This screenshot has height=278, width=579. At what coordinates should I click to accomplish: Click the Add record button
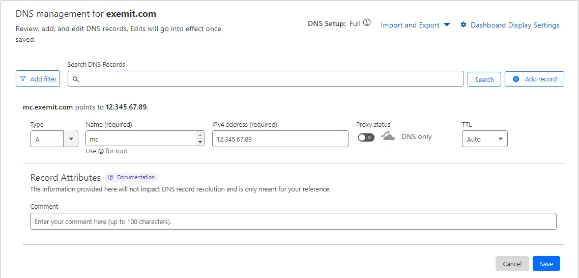click(x=534, y=79)
